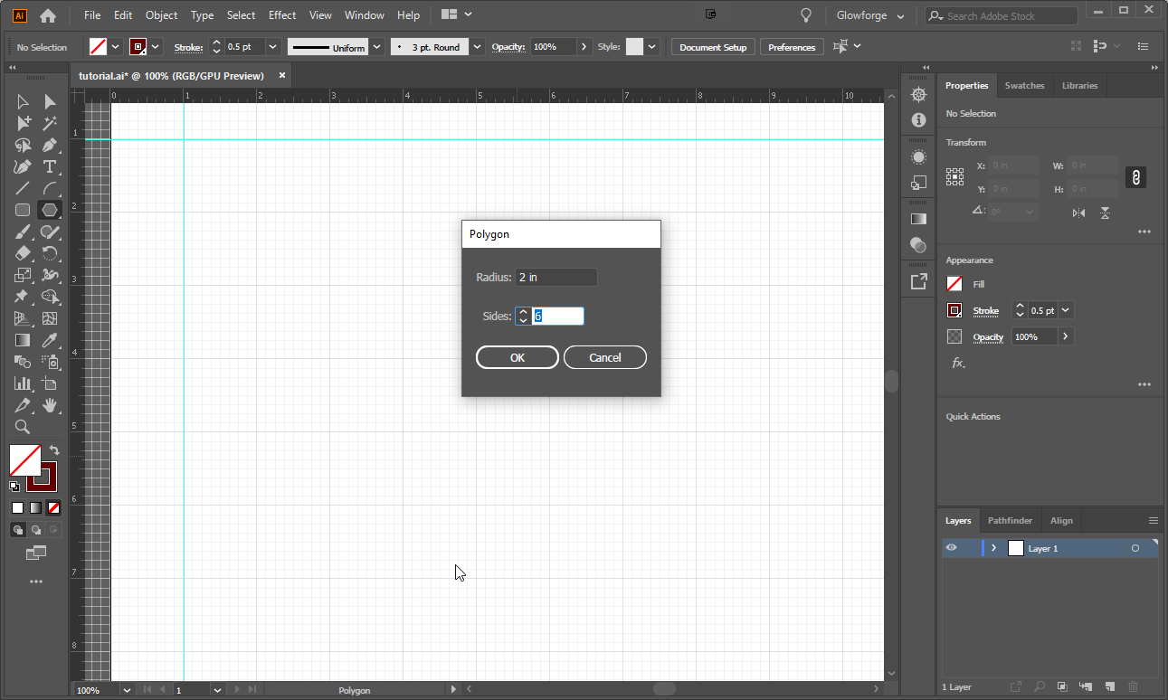Select the Gradient tool in toolbar
The height and width of the screenshot is (700, 1168).
coord(23,340)
